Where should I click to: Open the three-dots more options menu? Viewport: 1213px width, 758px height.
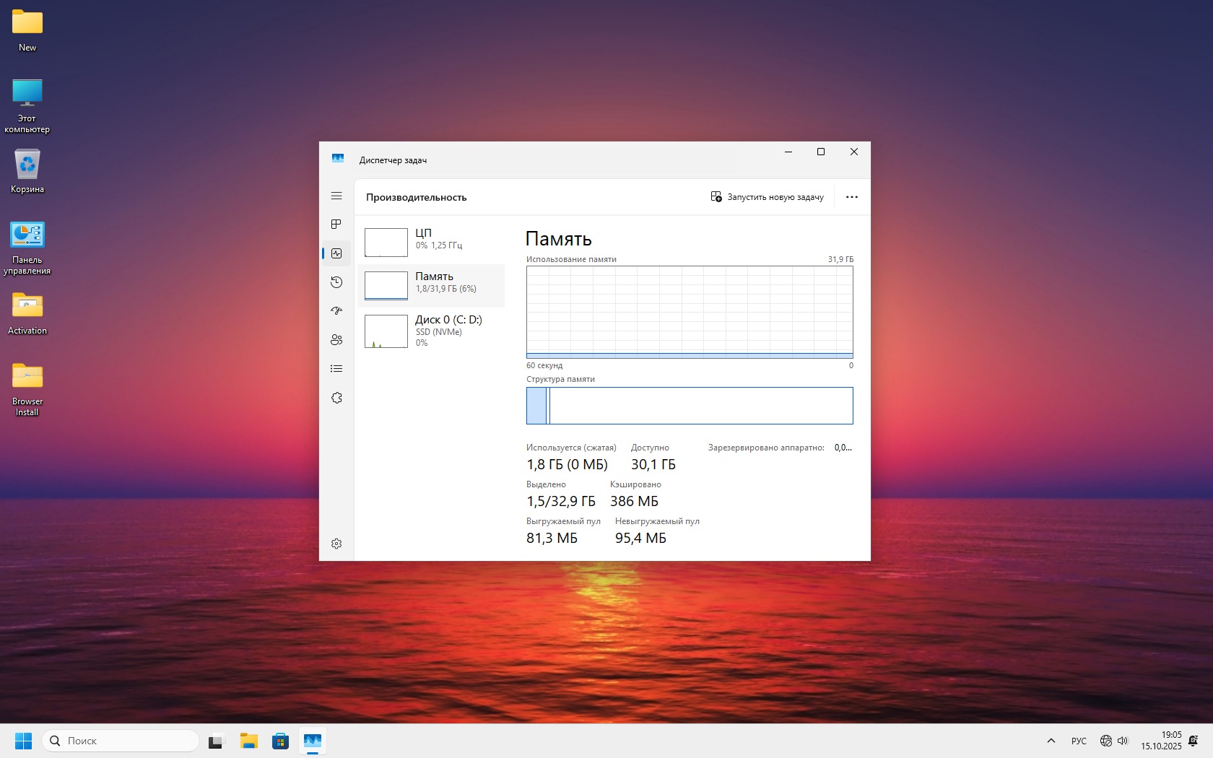[x=852, y=197]
